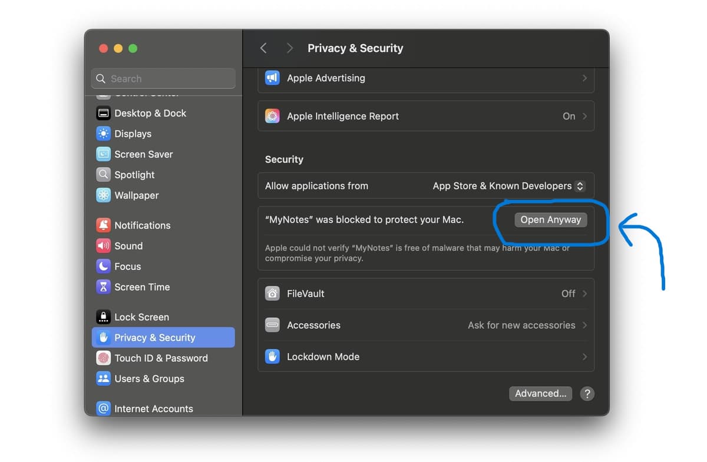Viewport: 707px width, 462px height.
Task: Select Displays in the sidebar
Action: pos(163,134)
